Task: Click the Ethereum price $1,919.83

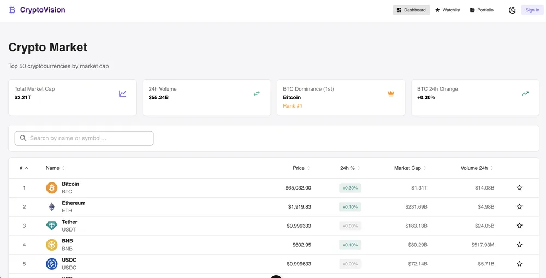Action: point(299,207)
